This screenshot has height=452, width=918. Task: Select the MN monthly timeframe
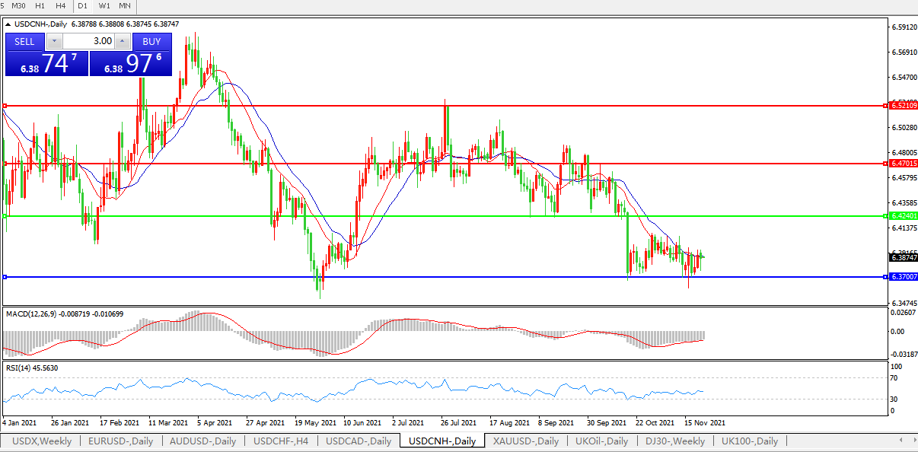pyautogui.click(x=125, y=6)
